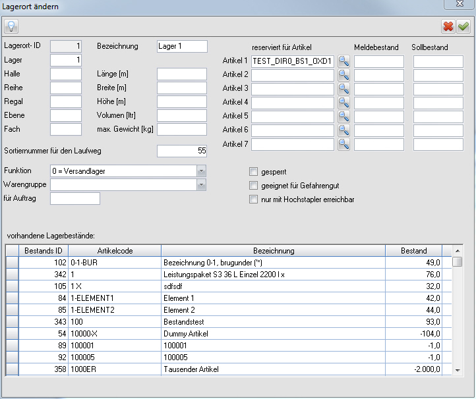Click cell 'sdfsdf'
The height and width of the screenshot is (399, 476).
tap(273, 286)
